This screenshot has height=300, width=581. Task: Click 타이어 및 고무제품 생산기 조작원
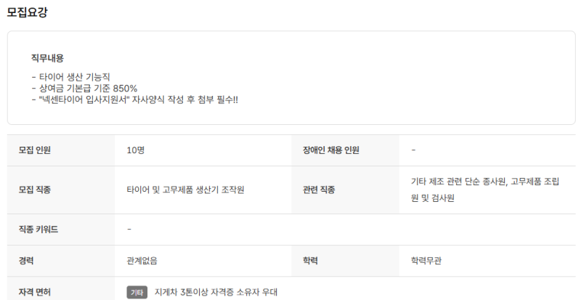pos(185,190)
